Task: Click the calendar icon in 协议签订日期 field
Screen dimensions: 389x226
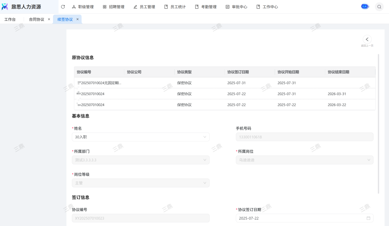Action: [368, 218]
